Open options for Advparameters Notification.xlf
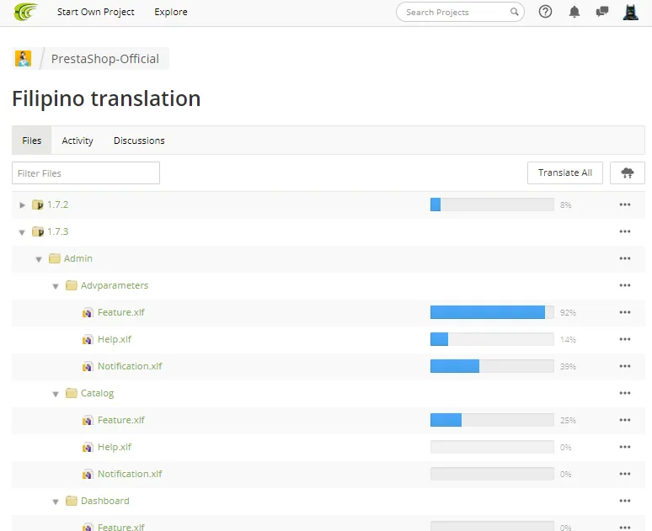This screenshot has height=531, width=652. [x=624, y=366]
